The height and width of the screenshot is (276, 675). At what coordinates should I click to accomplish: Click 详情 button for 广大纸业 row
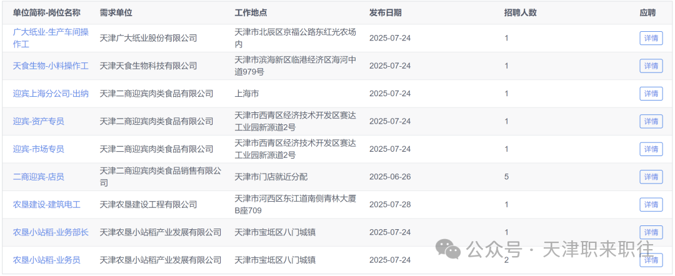(x=651, y=38)
